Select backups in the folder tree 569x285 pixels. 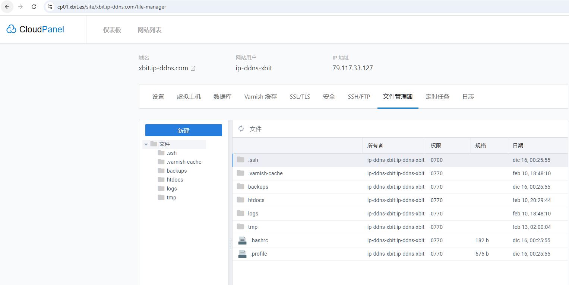point(177,171)
